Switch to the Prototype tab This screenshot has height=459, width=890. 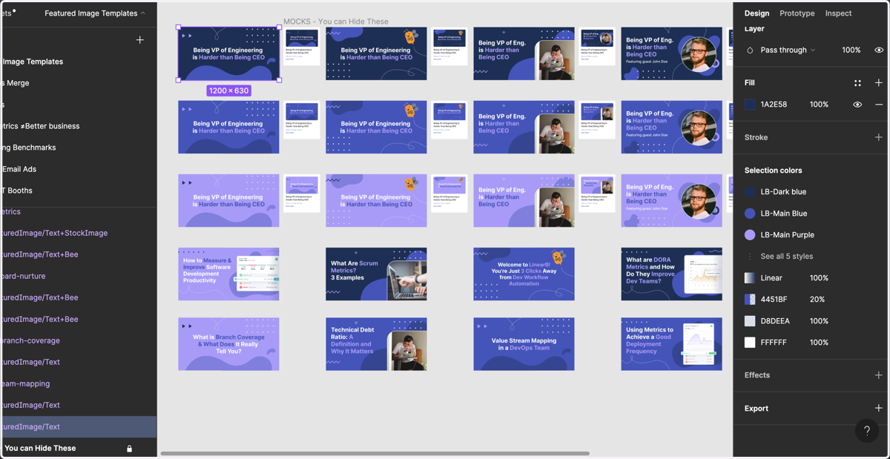tap(797, 13)
